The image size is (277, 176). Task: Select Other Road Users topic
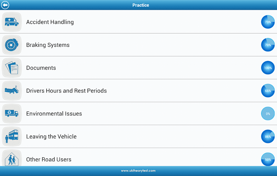49,159
